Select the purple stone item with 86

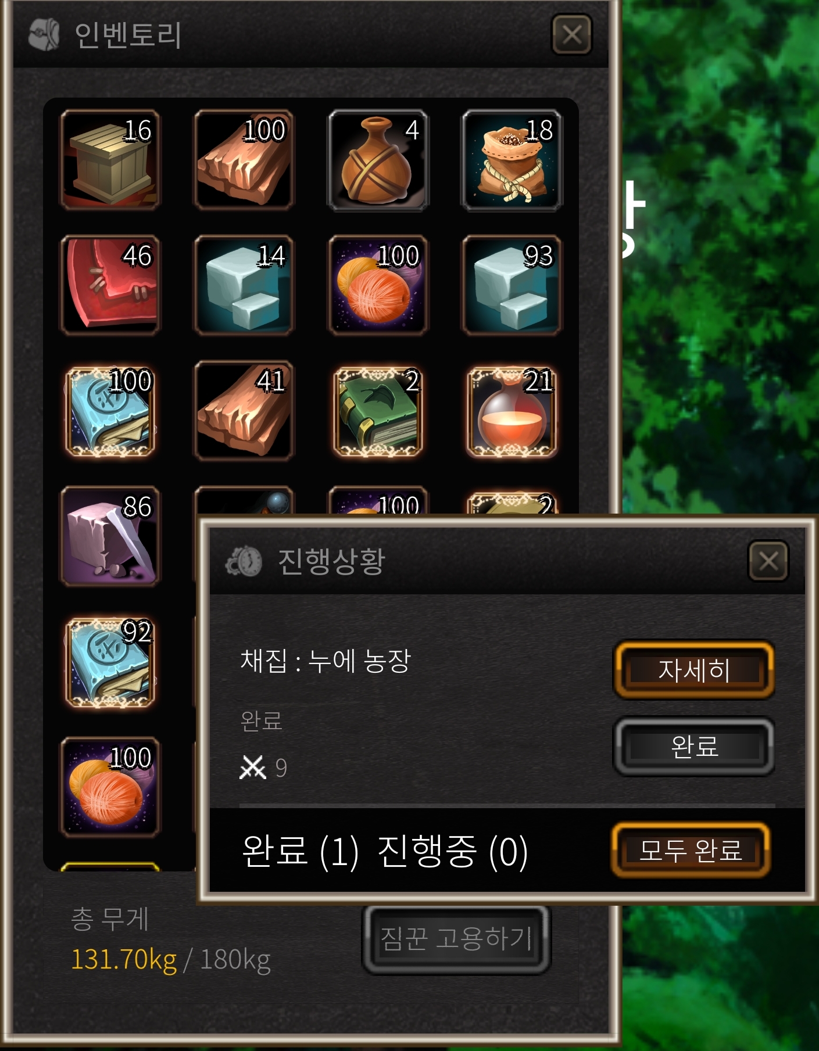click(110, 536)
